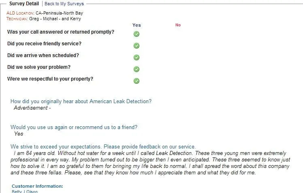303x193 pixels.
Task: Click the Customer Information heading
Action: click(37, 186)
